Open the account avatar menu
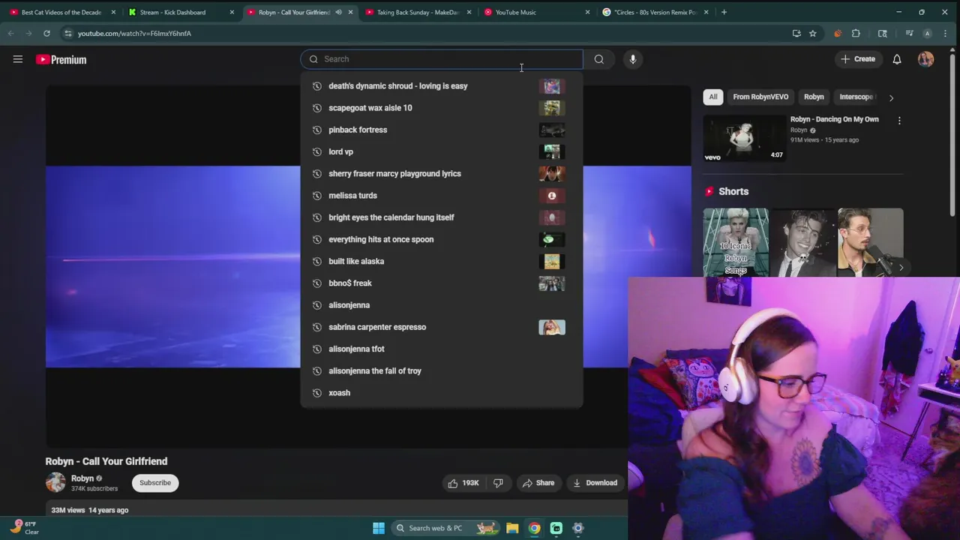Image resolution: width=960 pixels, height=540 pixels. 925,59
